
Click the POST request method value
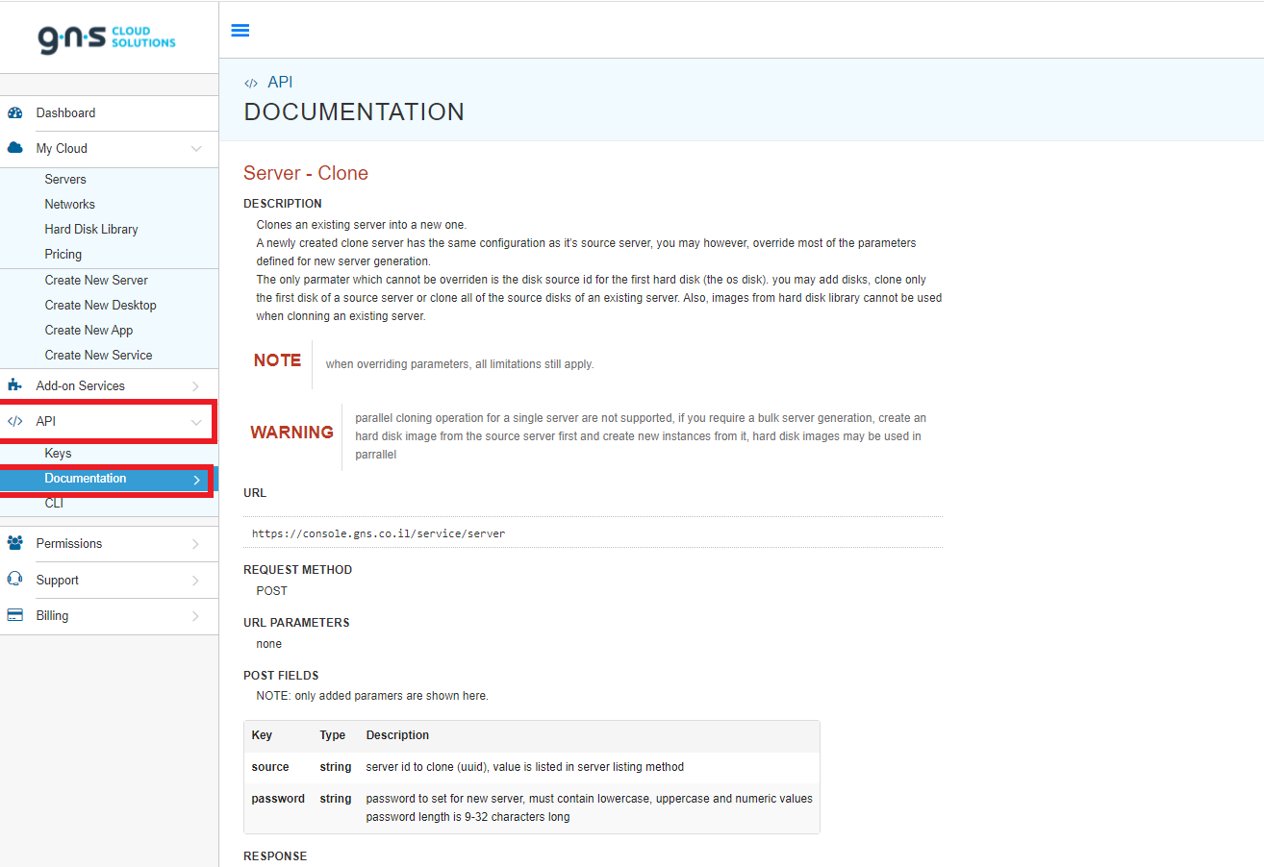(x=271, y=590)
